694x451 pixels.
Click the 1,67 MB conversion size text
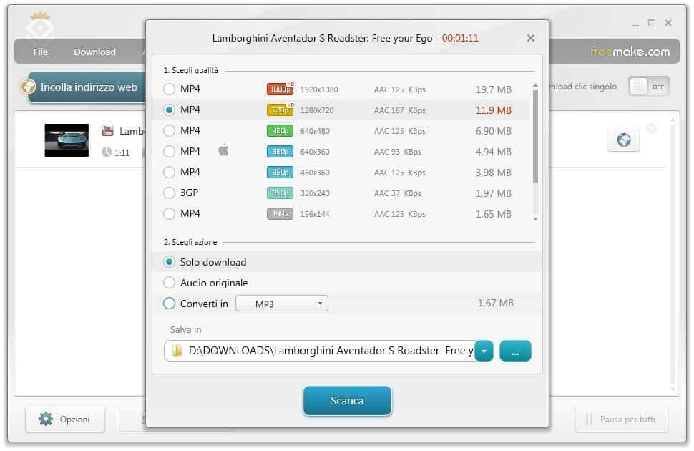coord(496,303)
